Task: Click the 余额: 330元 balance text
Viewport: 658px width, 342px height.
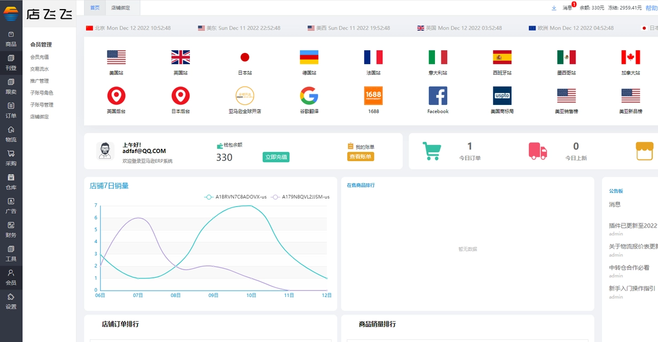Action: pos(592,8)
